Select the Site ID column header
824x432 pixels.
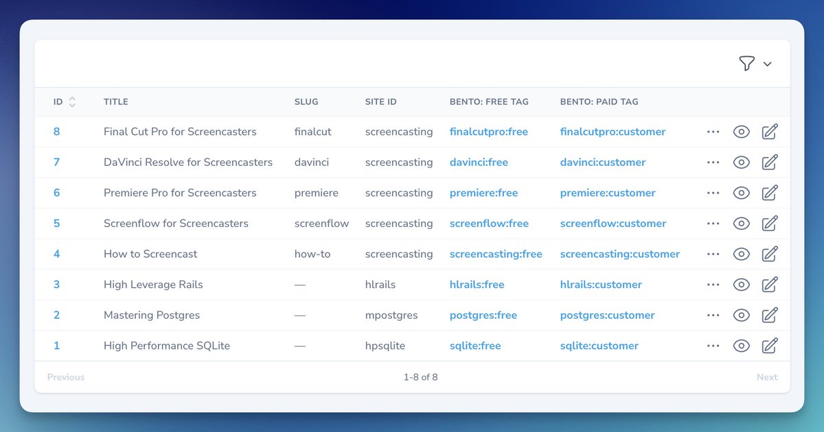(381, 101)
